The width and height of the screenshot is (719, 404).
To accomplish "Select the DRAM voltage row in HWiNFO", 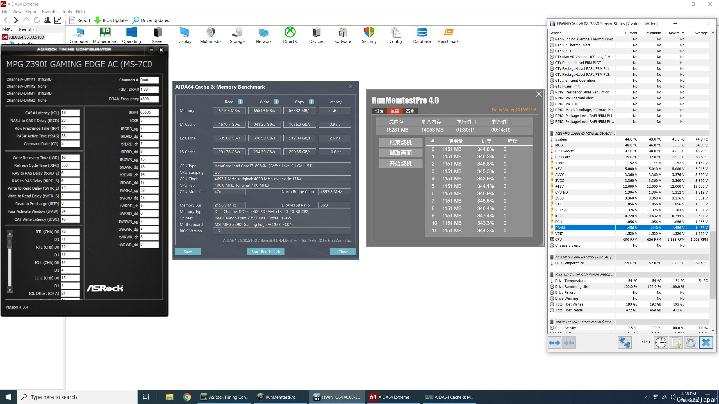I will tap(629, 228).
